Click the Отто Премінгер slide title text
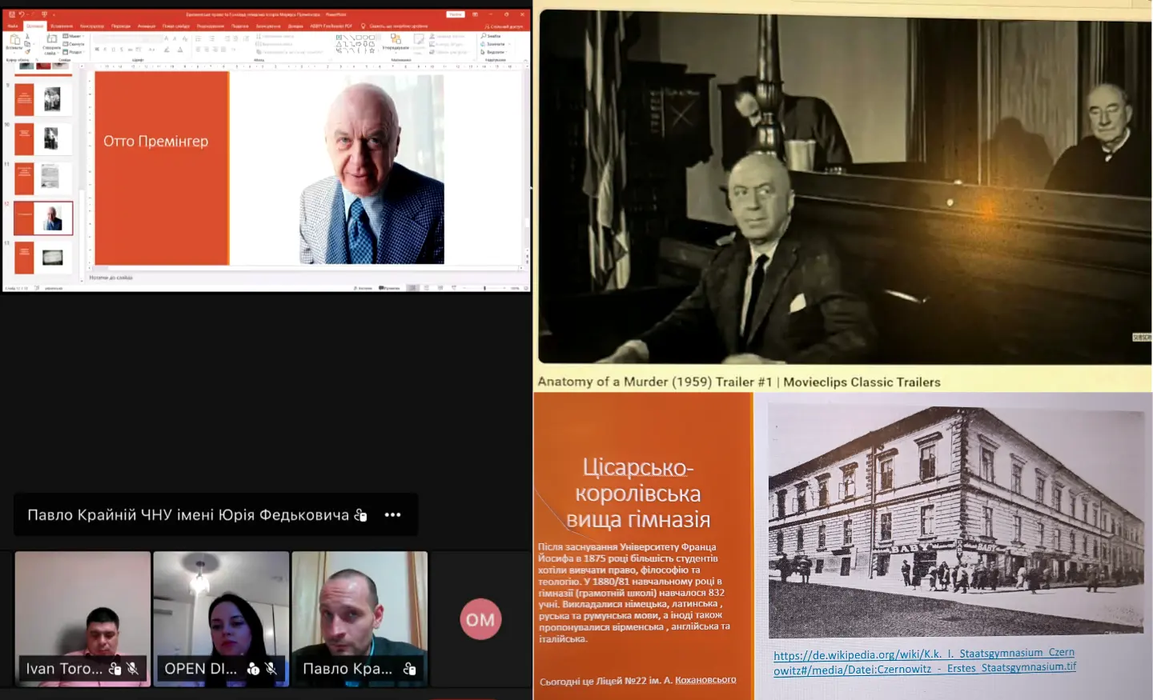 [155, 142]
